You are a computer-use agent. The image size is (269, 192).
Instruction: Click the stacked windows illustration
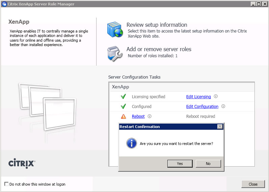coord(47,107)
